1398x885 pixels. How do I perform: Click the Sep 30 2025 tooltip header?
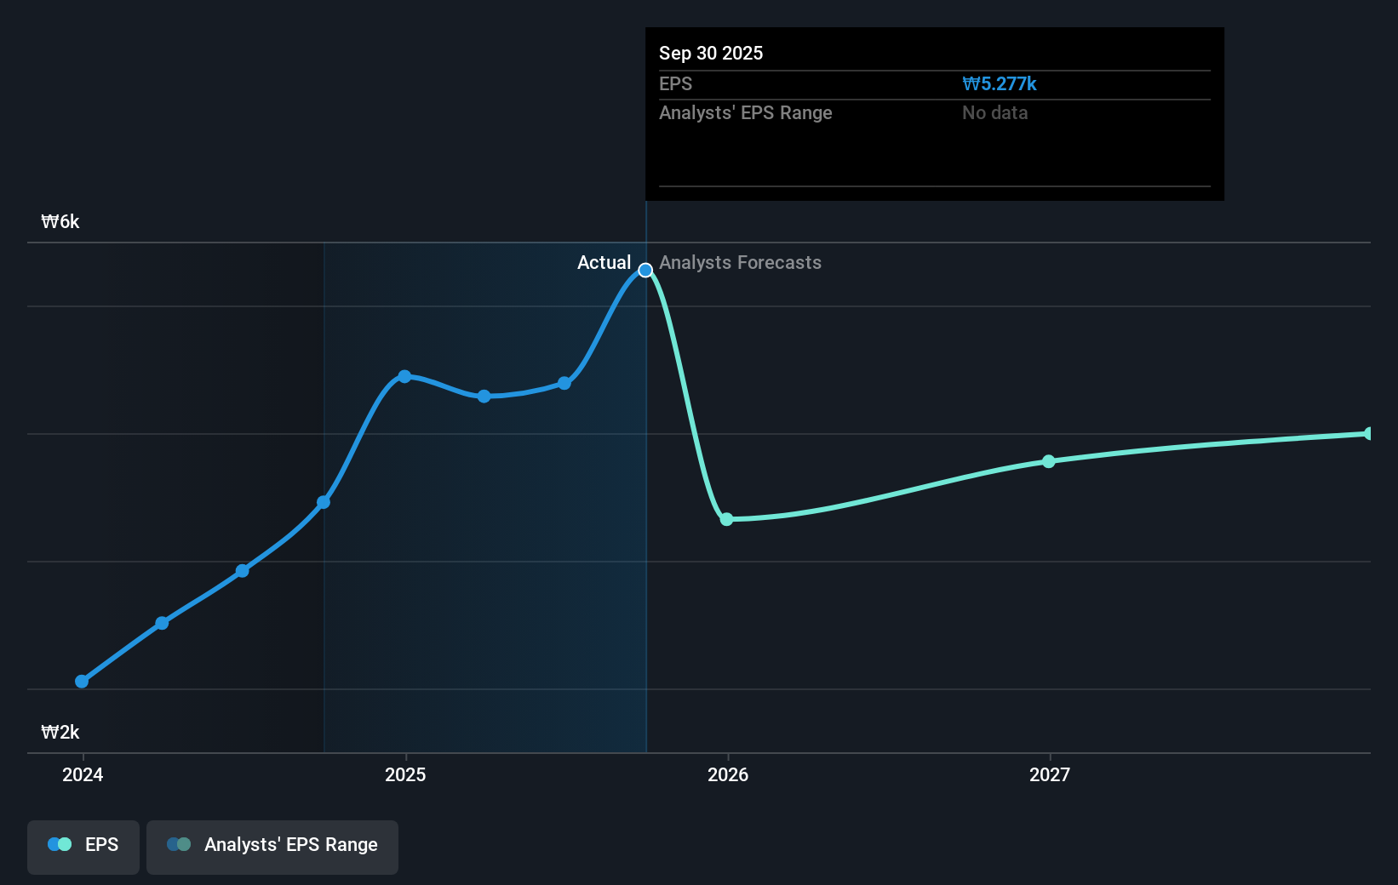(711, 53)
